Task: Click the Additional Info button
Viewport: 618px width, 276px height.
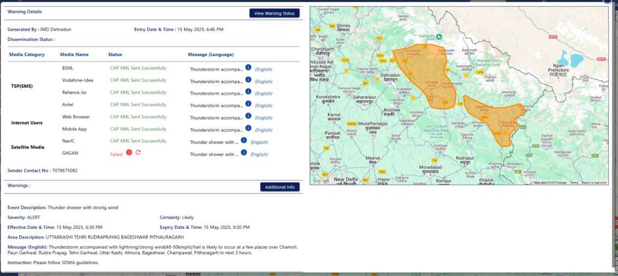Action: 280,187
